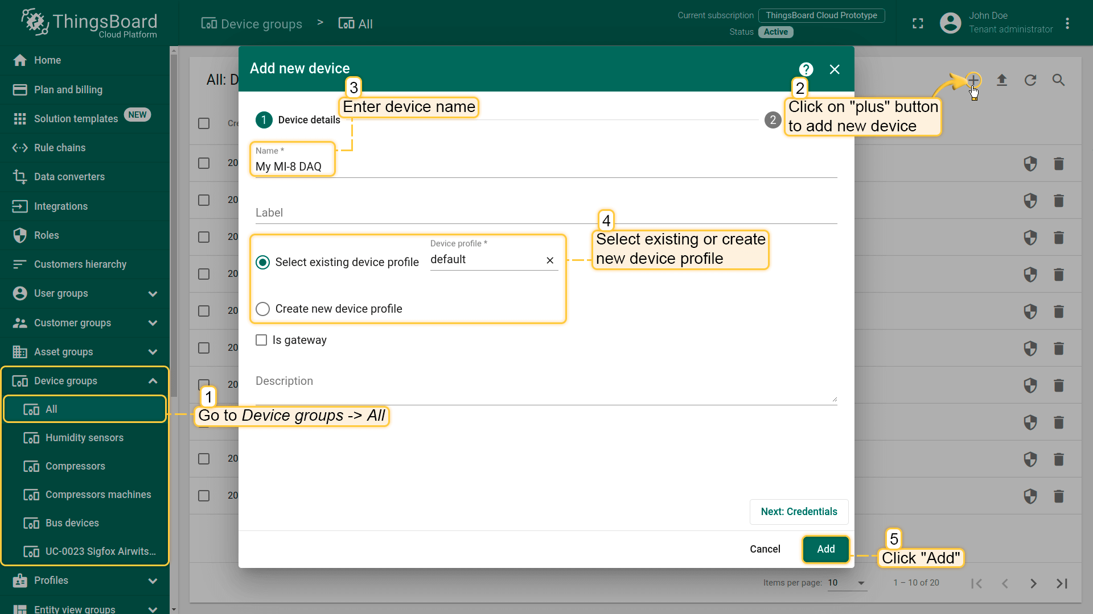Click the Add button

825,549
